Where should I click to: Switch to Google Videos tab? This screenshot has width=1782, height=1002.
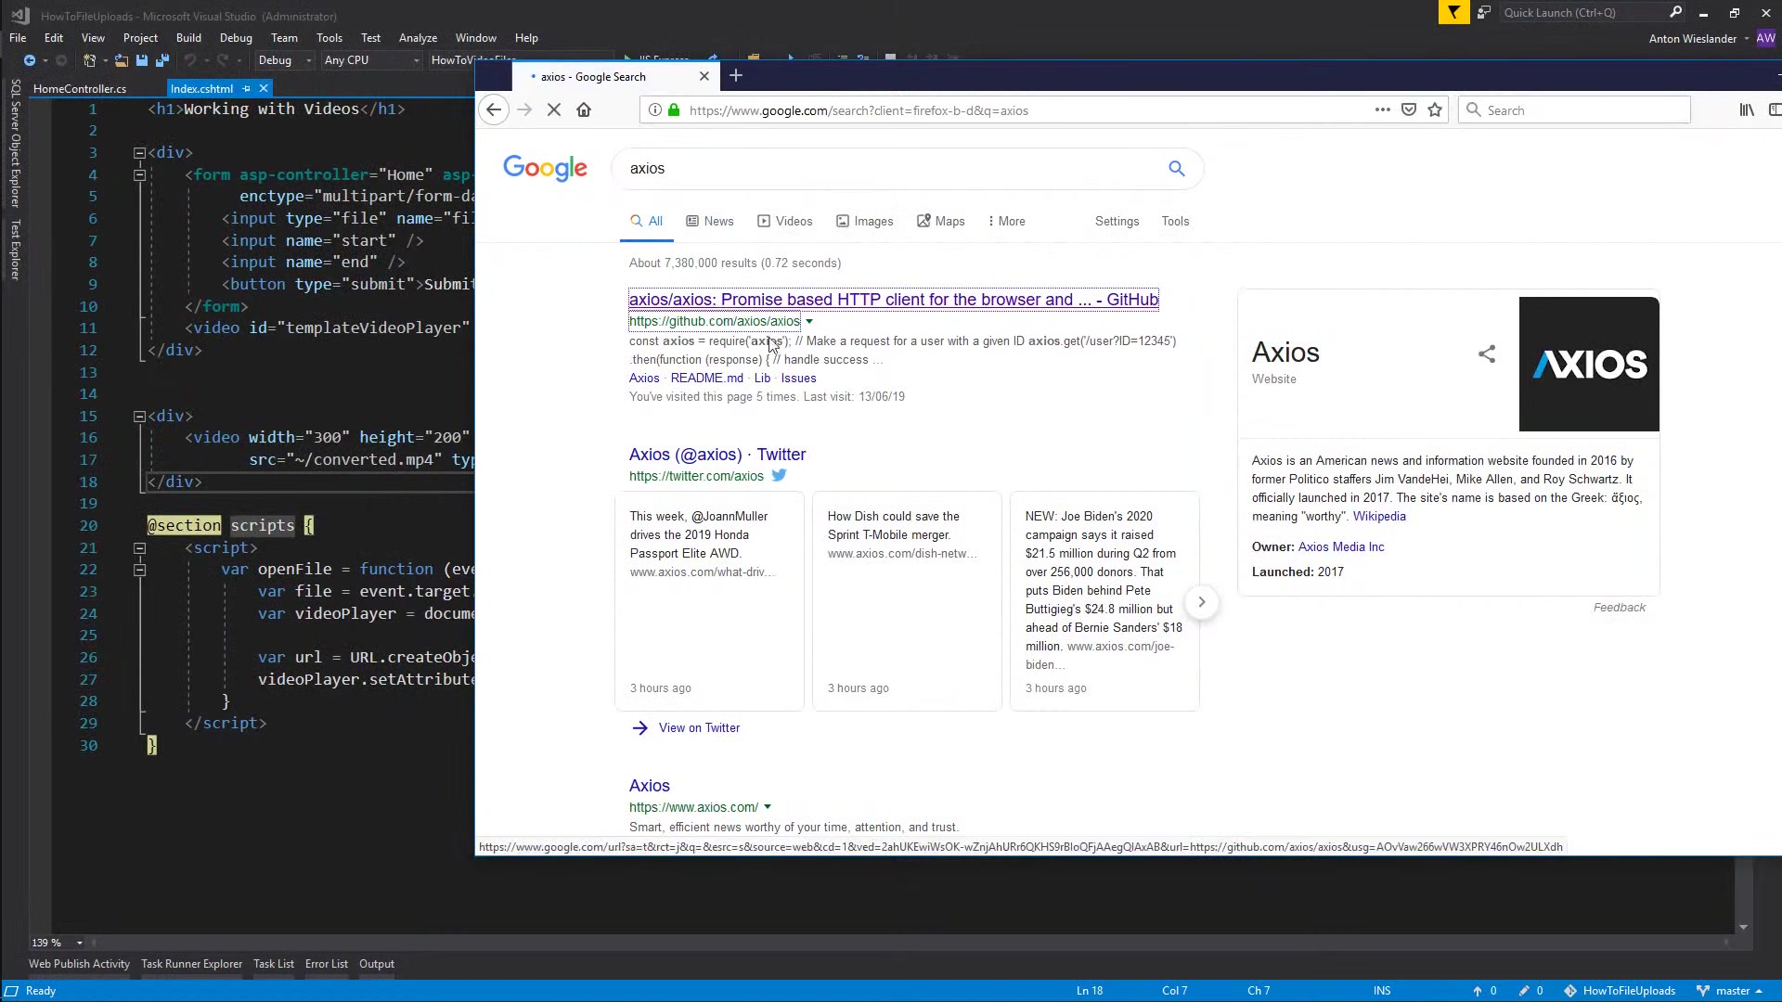pyautogui.click(x=784, y=221)
